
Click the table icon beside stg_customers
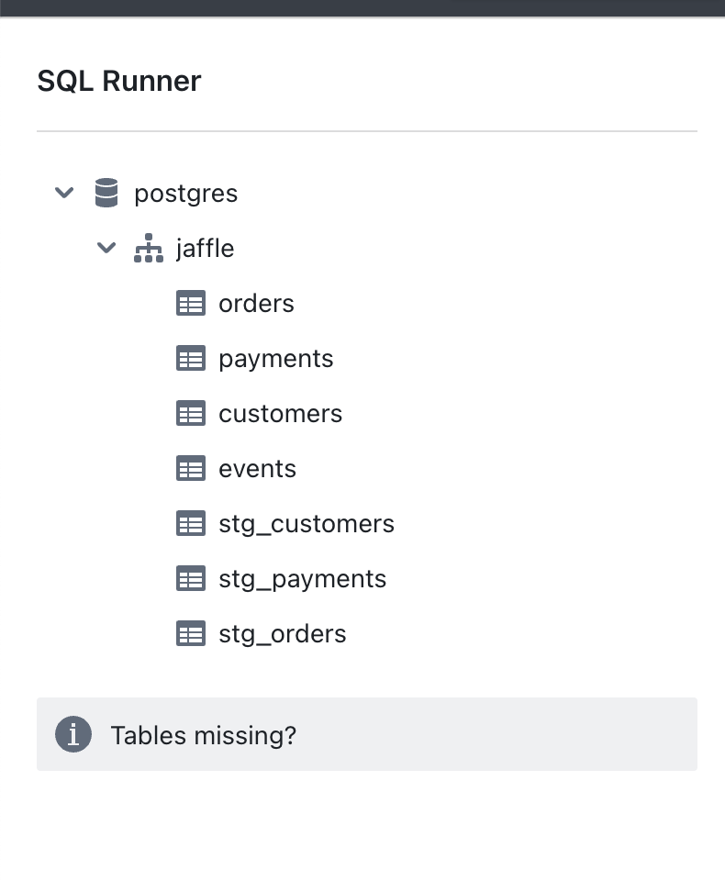point(191,523)
